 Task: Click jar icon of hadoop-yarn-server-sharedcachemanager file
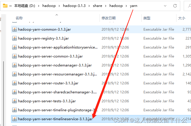click(x=15, y=92)
